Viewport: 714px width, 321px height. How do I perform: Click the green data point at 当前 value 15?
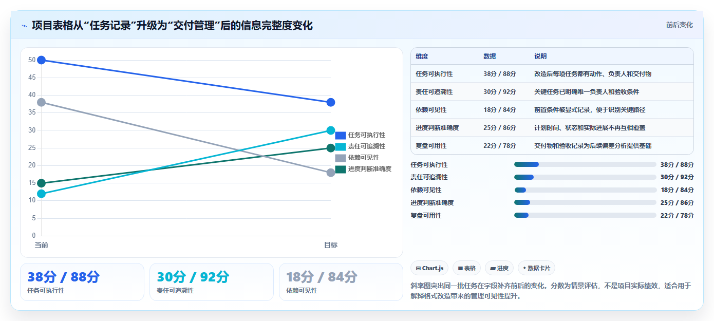(x=42, y=183)
